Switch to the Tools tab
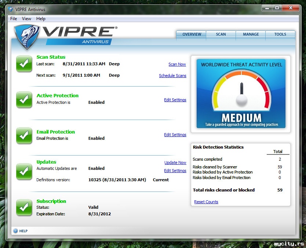Screen dimensions: 306x248 coord(280,34)
